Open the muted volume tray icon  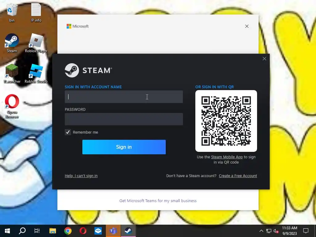276,231
